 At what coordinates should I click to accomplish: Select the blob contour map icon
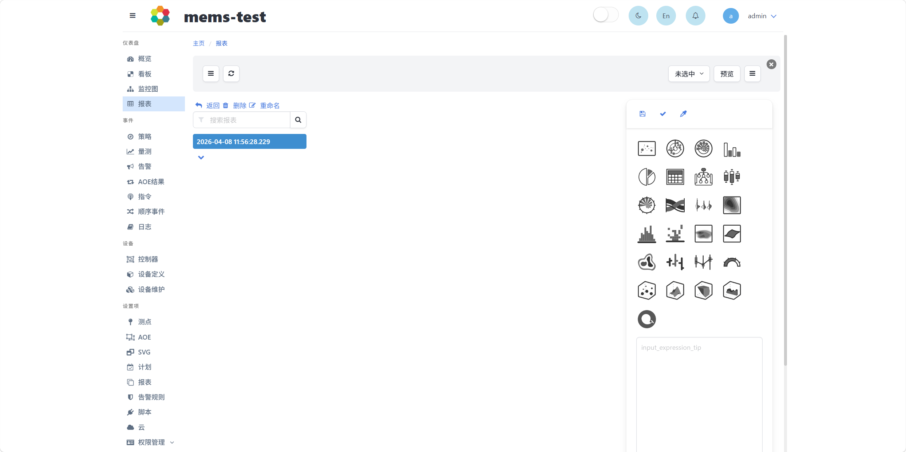tap(647, 262)
